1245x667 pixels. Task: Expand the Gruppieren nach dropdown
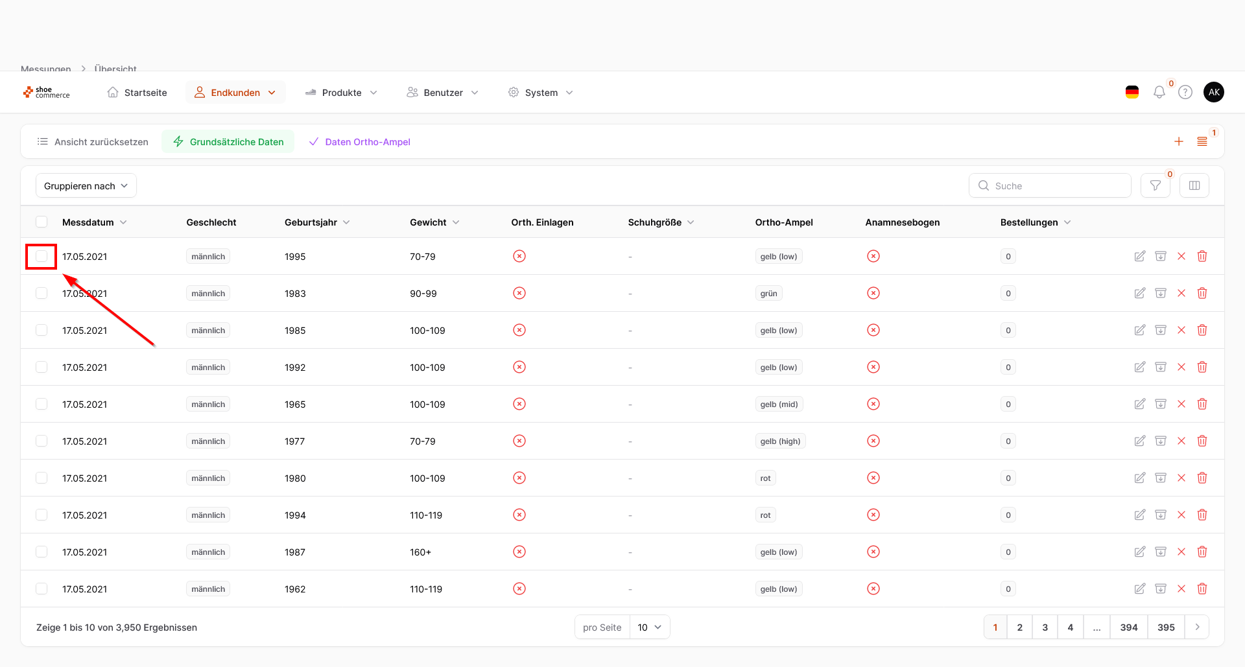click(86, 186)
